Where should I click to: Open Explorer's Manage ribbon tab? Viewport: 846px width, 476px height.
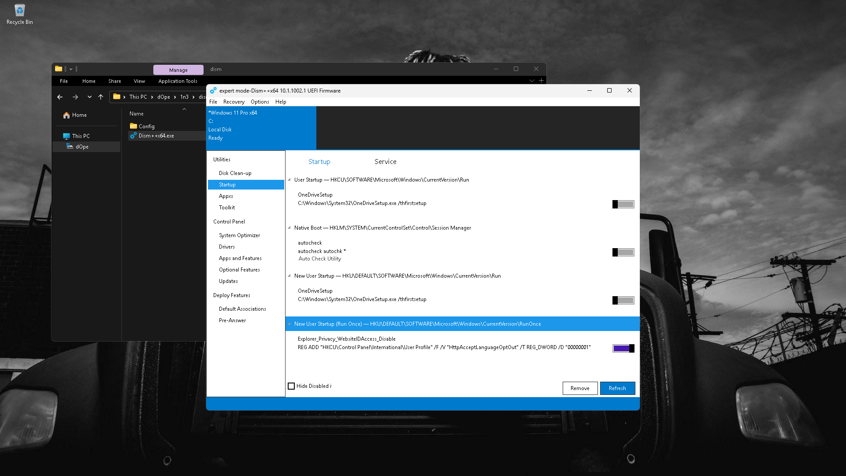[x=178, y=70]
